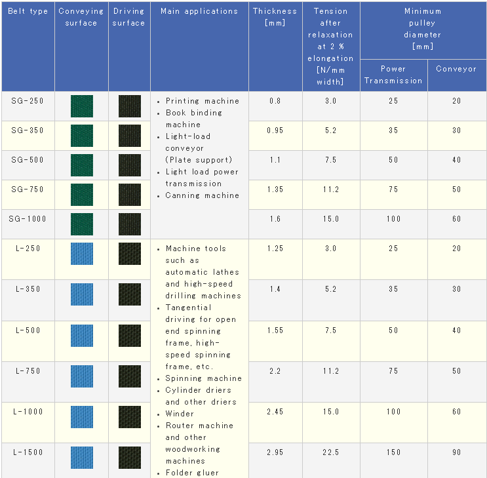Click the "Canning machine" application entry
The height and width of the screenshot is (478, 487).
pyautogui.click(x=202, y=195)
